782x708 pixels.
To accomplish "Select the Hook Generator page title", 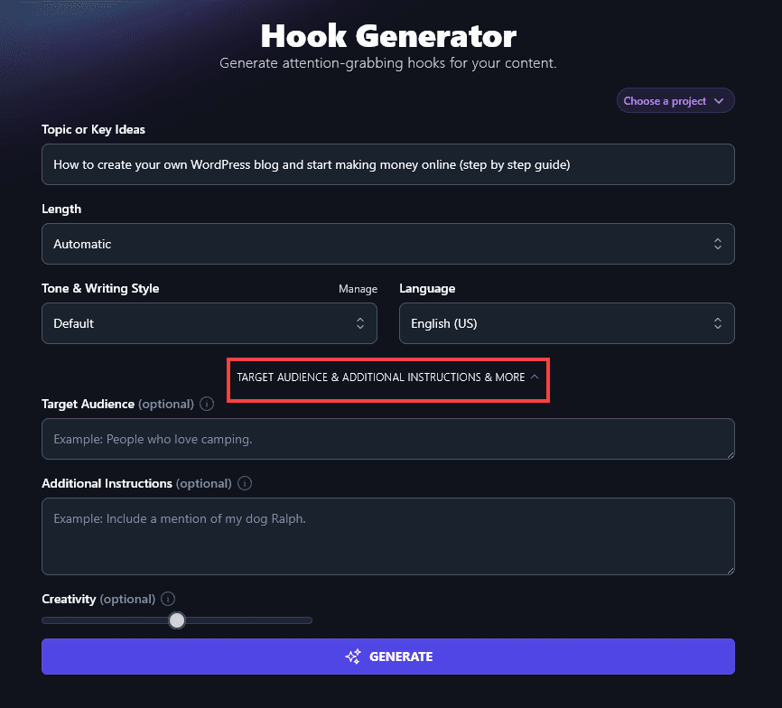I will (x=387, y=35).
